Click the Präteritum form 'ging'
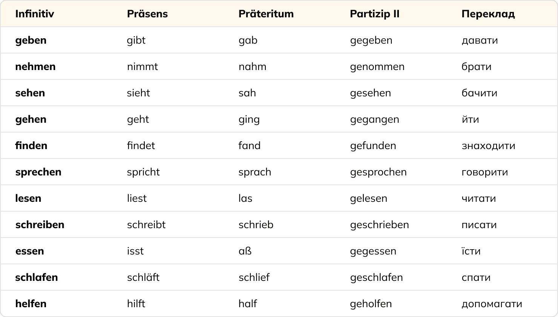The image size is (558, 317). 249,119
